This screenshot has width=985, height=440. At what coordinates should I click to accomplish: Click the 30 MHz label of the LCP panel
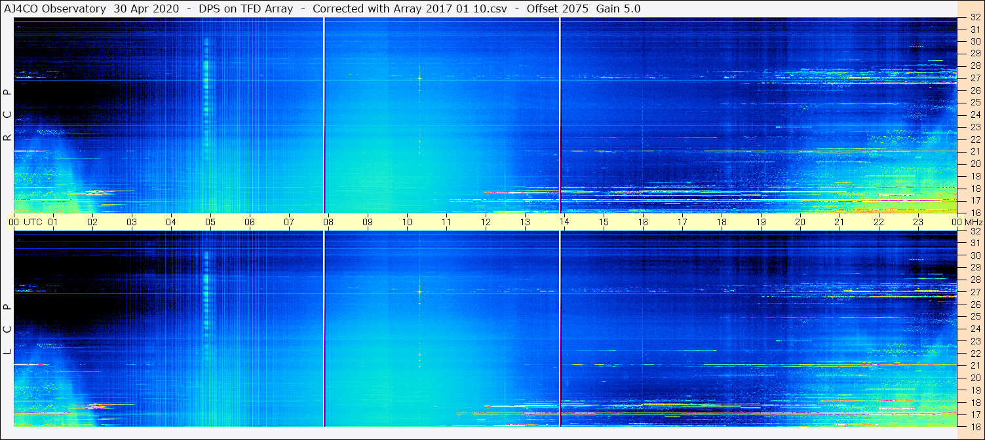(x=975, y=255)
